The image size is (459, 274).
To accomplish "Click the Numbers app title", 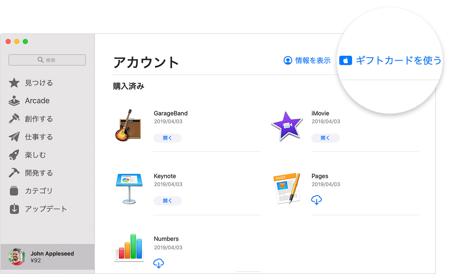I will 166,239.
